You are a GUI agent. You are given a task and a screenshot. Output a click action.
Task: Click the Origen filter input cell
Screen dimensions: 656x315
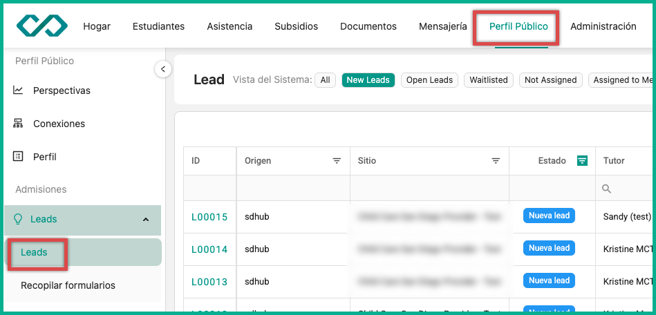[x=293, y=189]
